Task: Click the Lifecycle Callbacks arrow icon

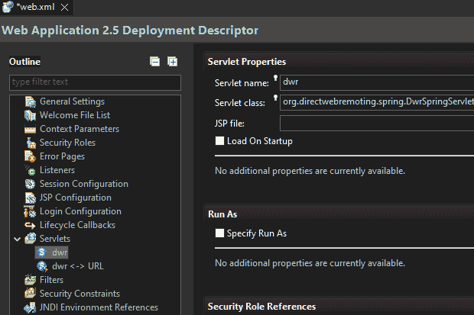Action: point(31,226)
